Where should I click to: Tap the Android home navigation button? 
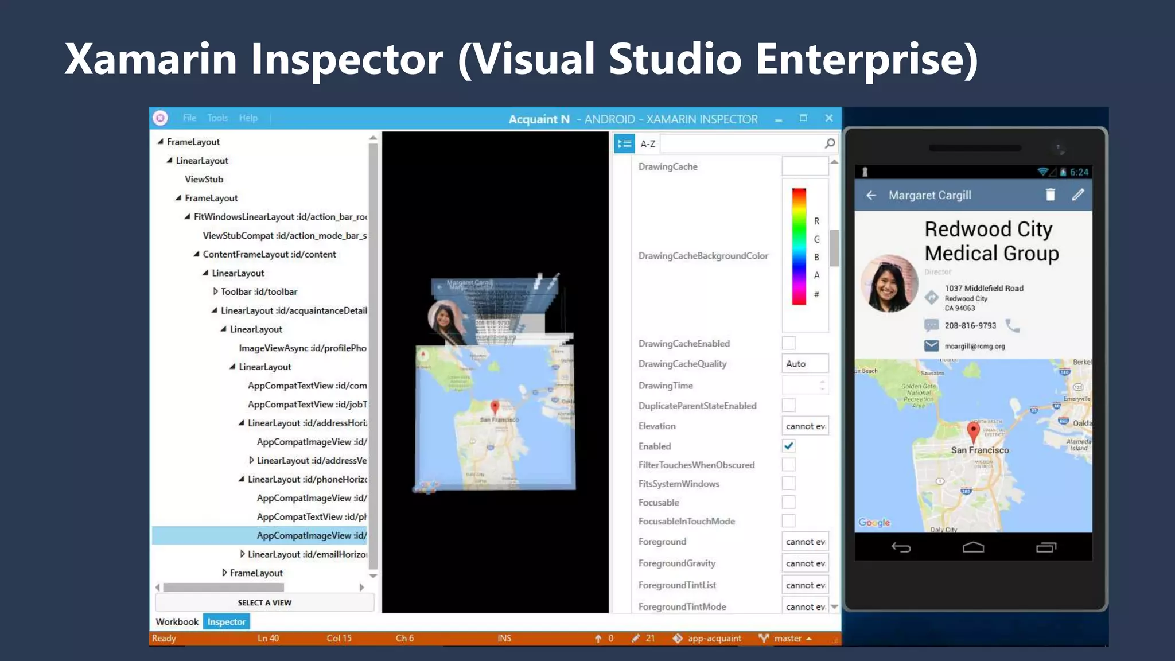[x=973, y=547]
